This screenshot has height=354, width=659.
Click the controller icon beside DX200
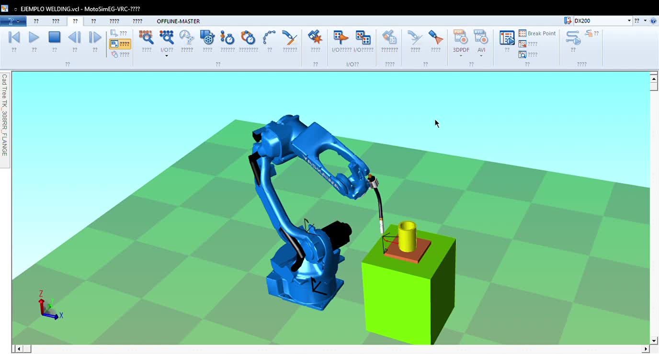pyautogui.click(x=568, y=21)
